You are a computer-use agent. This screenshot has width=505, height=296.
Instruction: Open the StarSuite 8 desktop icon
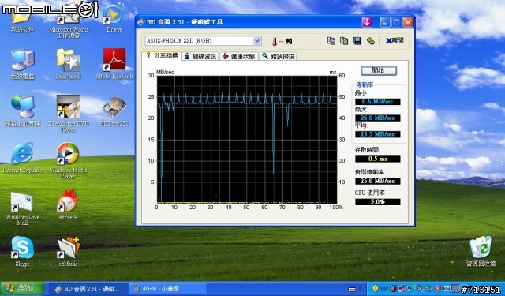[69, 63]
